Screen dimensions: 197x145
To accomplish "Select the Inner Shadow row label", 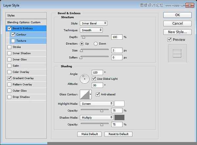I will click(22, 53).
